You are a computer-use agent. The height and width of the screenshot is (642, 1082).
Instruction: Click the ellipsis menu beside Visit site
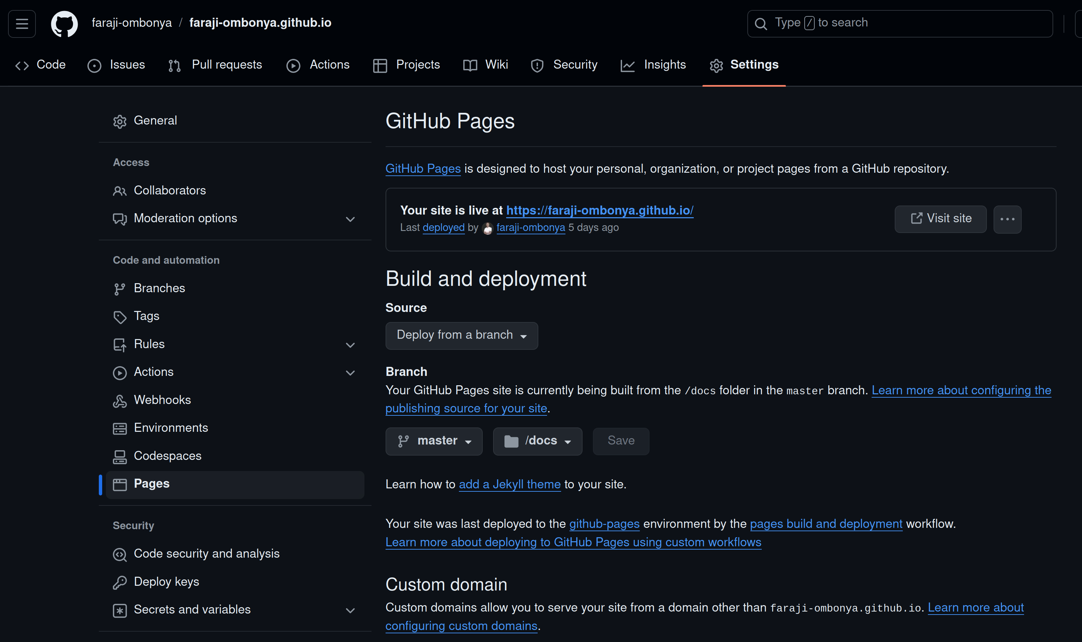click(x=1008, y=219)
